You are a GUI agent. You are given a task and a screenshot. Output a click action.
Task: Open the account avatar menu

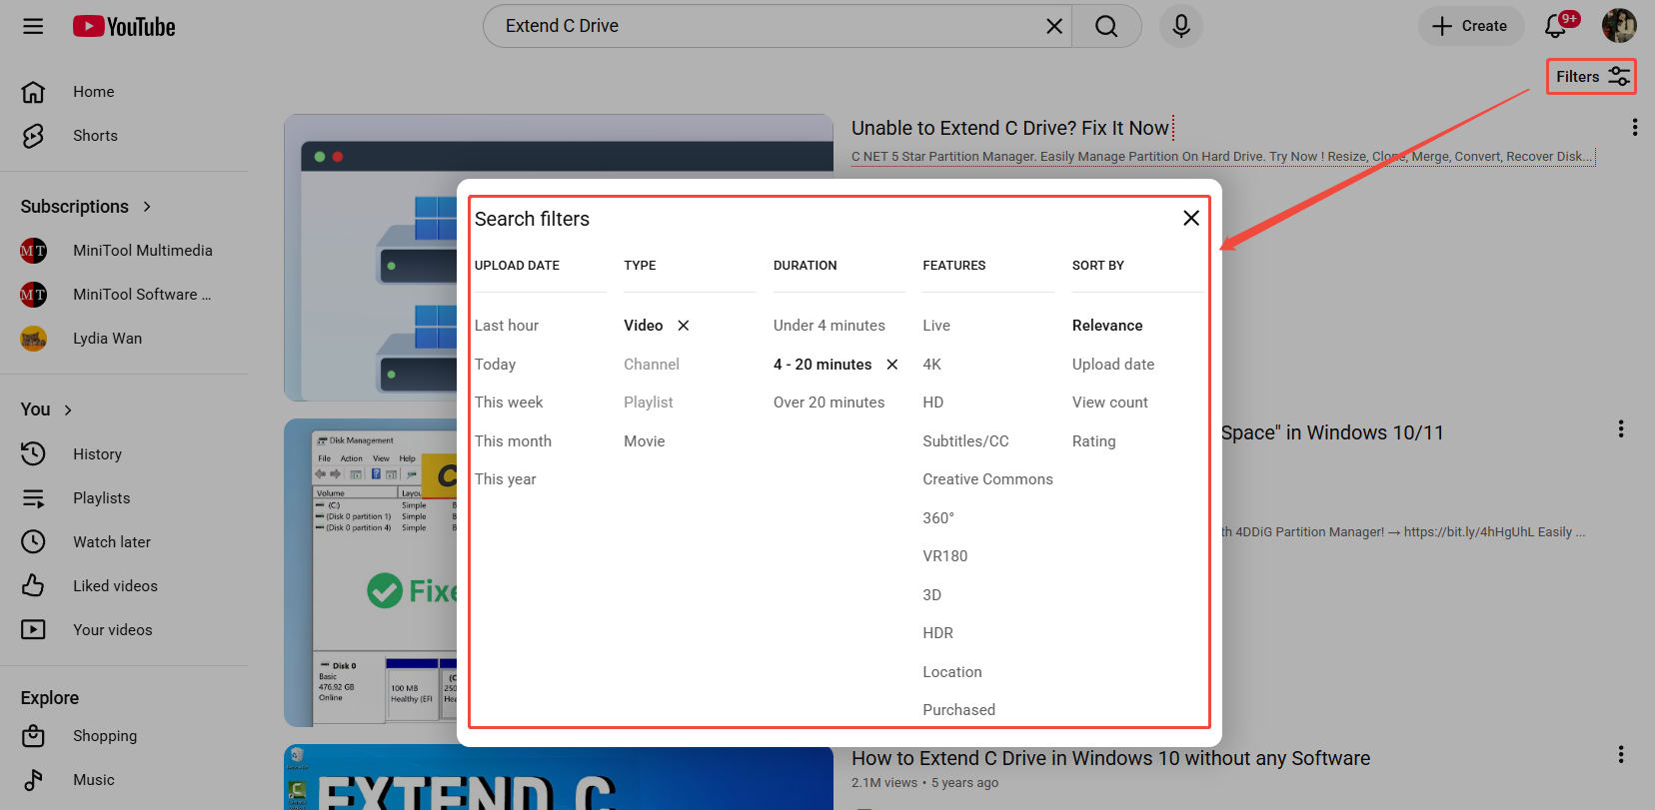click(1619, 26)
